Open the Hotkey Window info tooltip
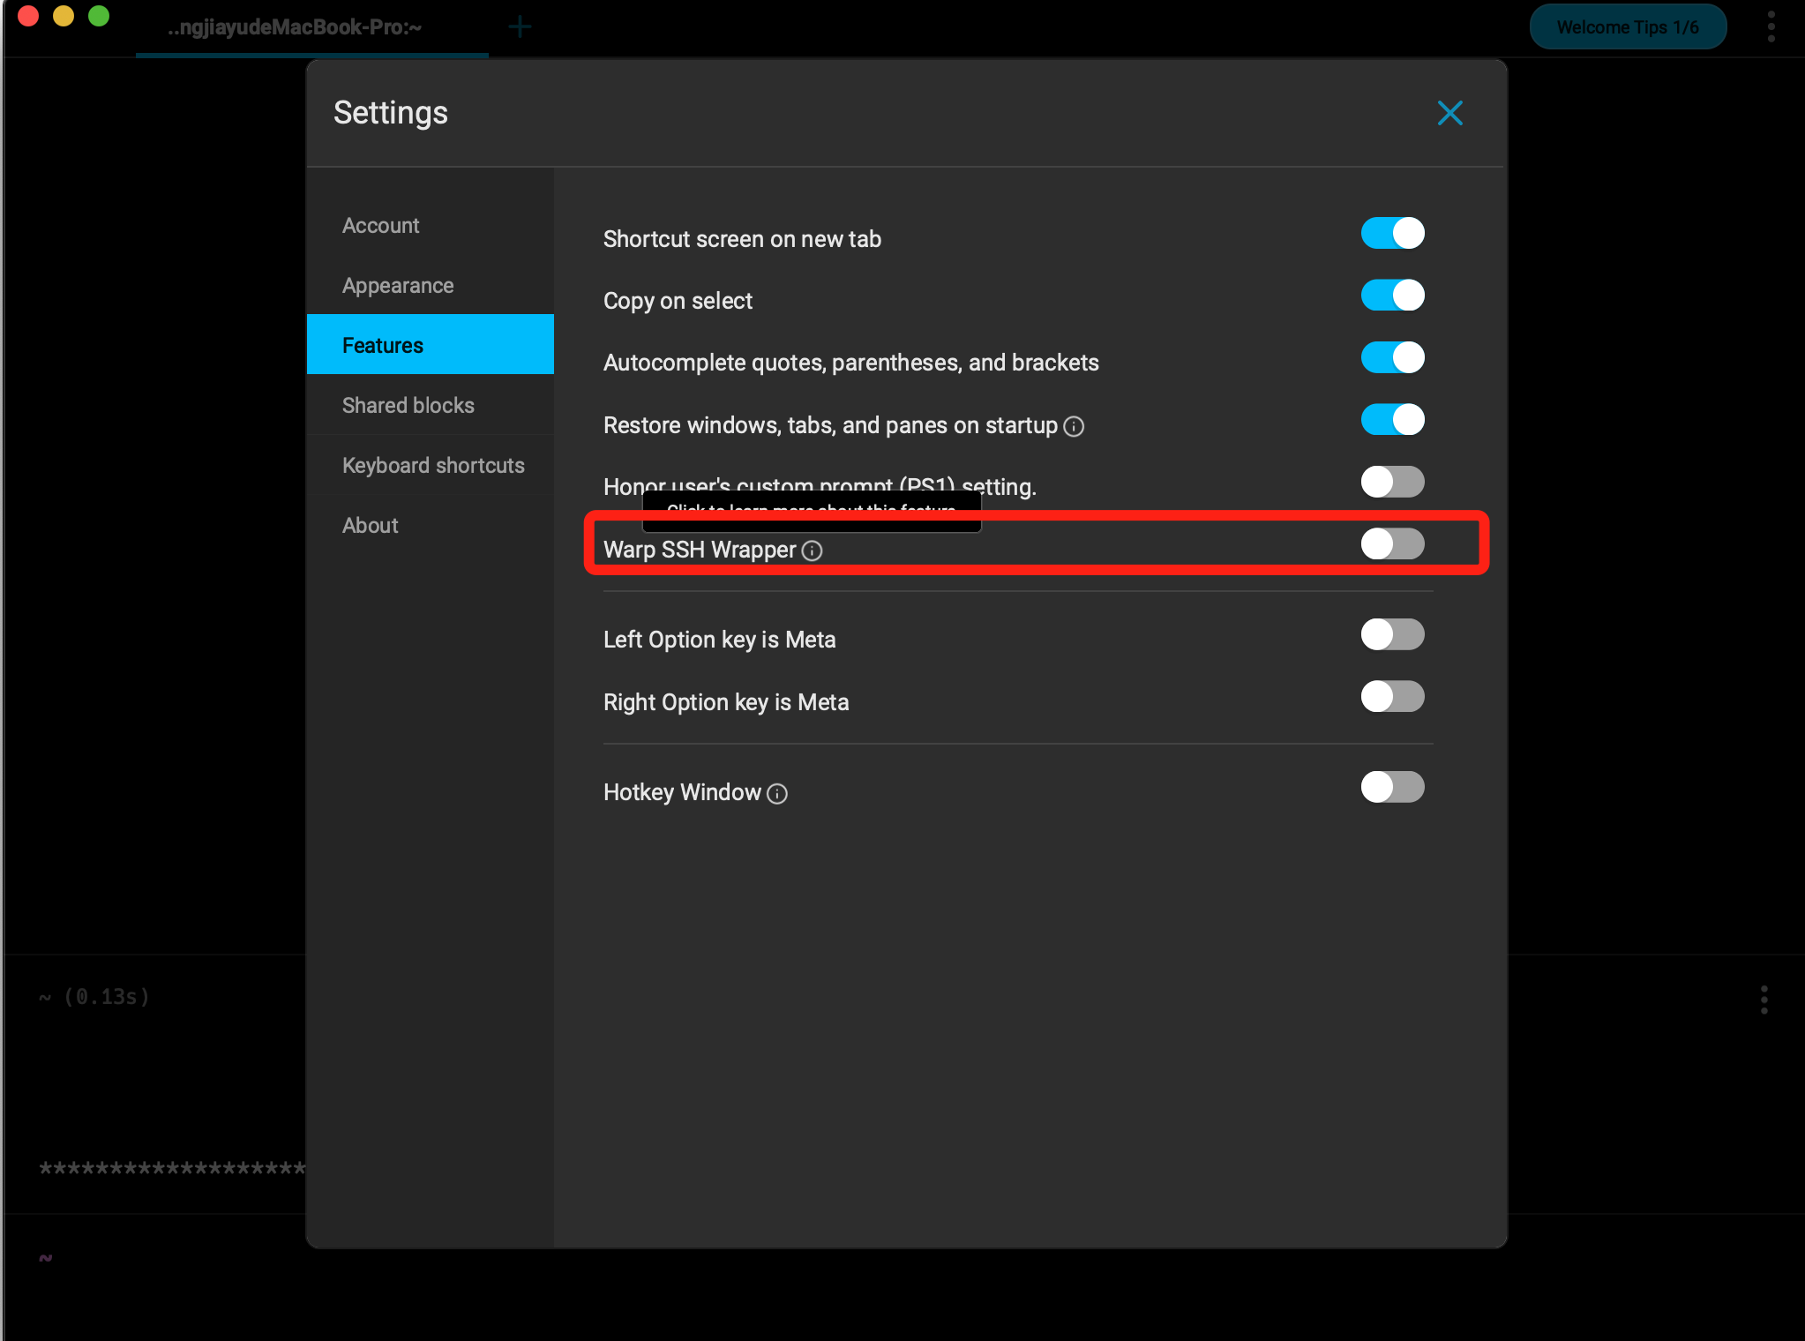 click(775, 794)
